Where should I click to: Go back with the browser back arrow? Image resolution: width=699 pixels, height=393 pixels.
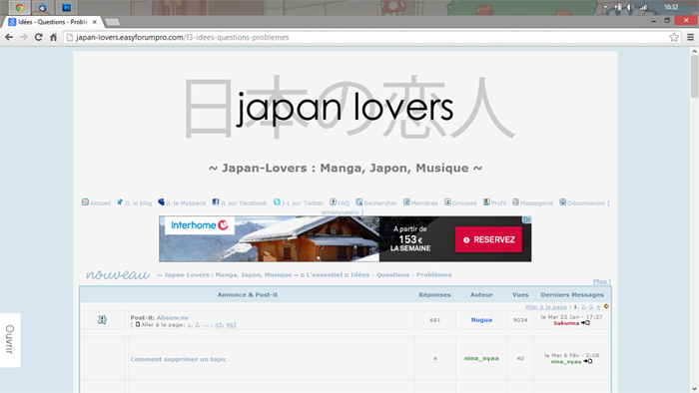tap(9, 37)
